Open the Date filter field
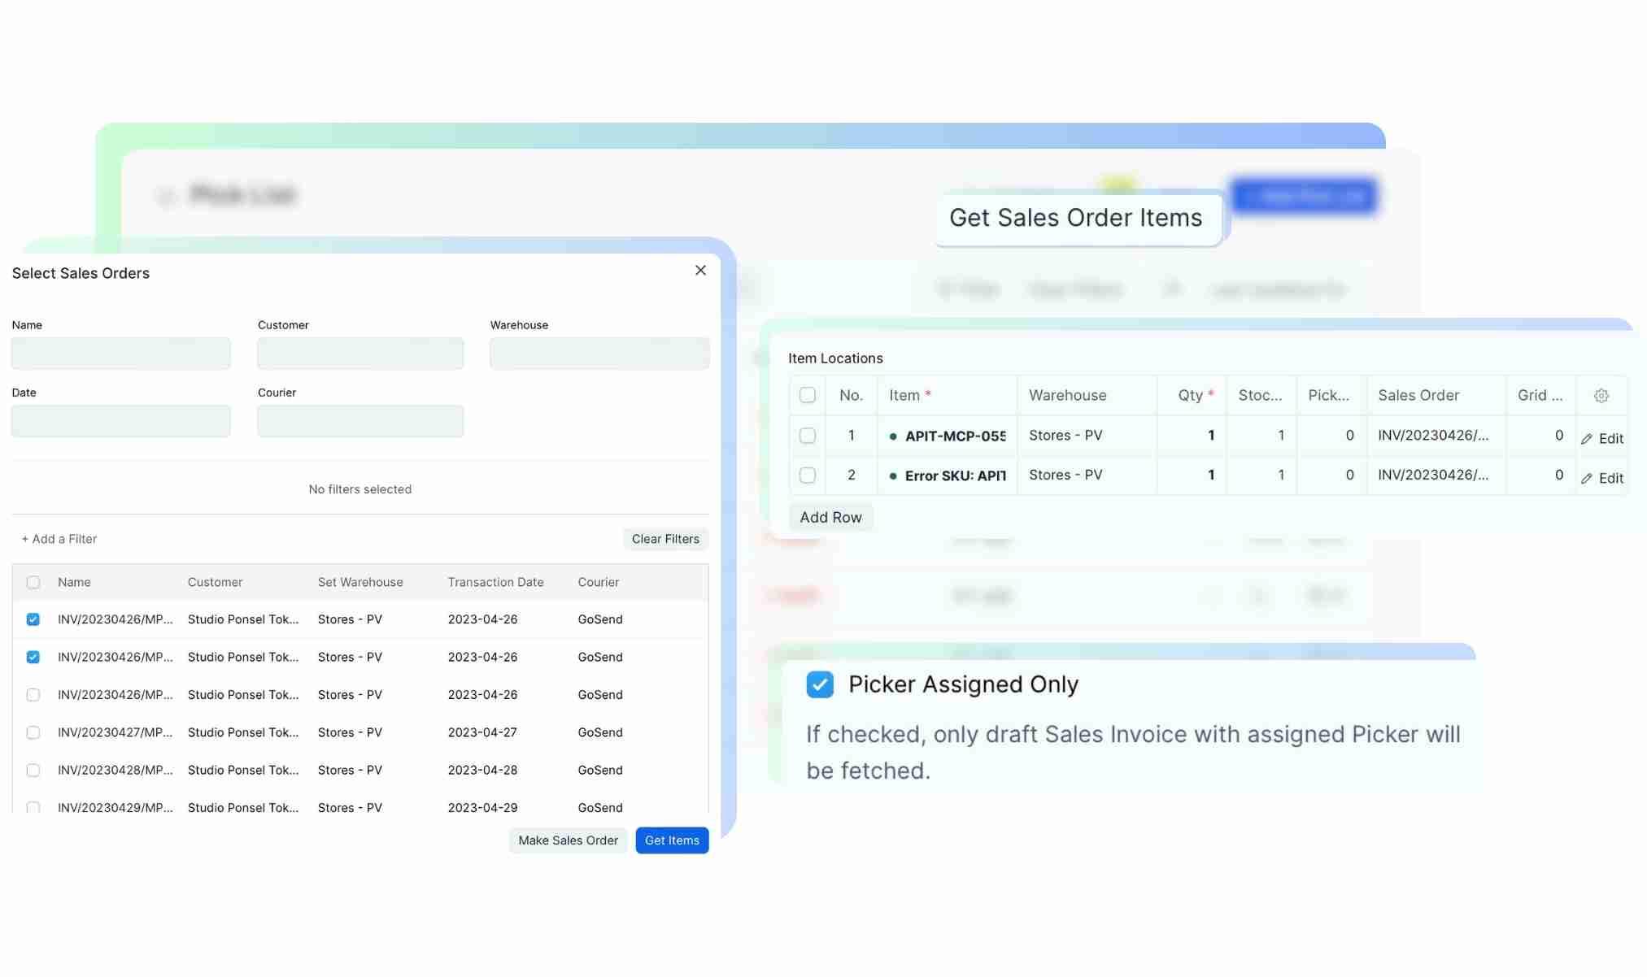Image resolution: width=1647 pixels, height=977 pixels. point(121,422)
